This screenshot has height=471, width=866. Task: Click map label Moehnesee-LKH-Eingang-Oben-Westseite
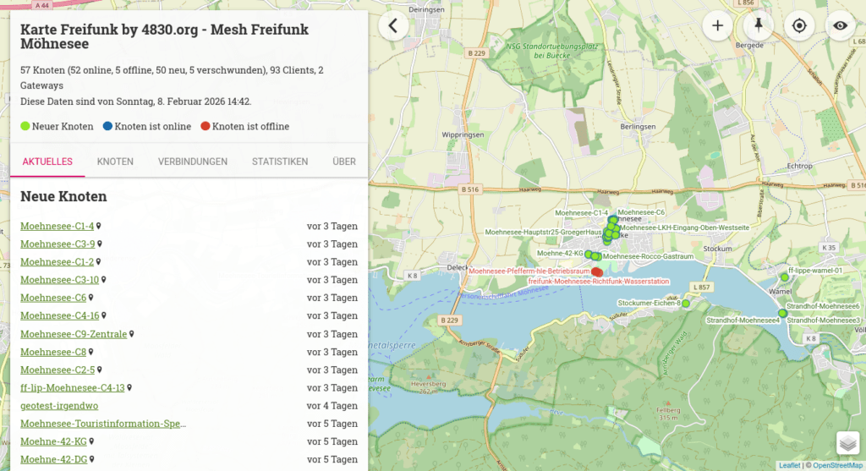684,227
